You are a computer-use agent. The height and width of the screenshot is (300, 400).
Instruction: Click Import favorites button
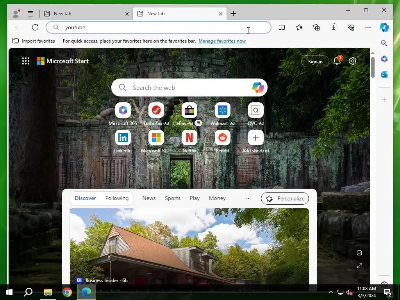[x=34, y=41]
